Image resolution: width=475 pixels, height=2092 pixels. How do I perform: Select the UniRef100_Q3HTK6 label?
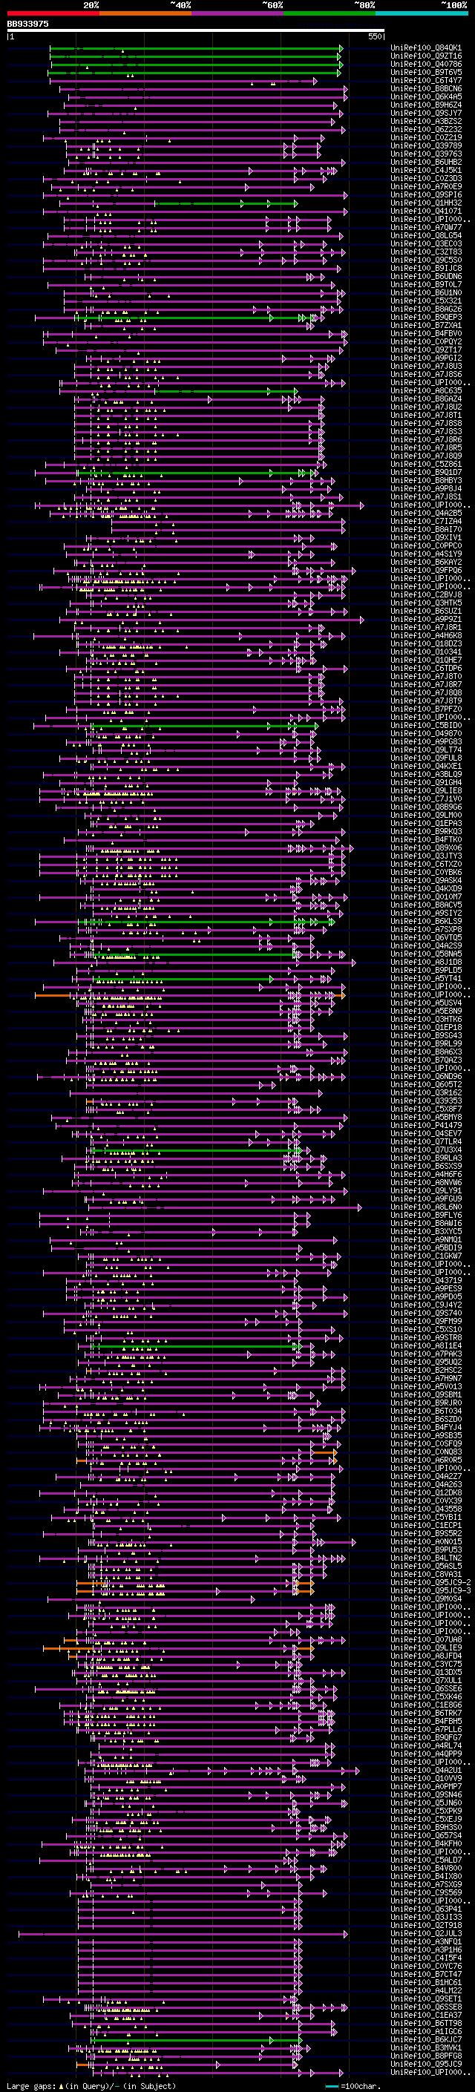pos(426,1018)
